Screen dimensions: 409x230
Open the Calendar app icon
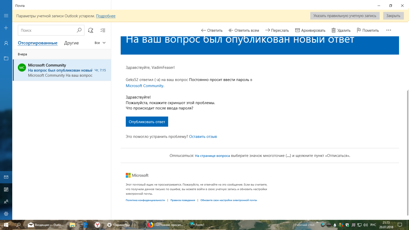(x=6, y=189)
